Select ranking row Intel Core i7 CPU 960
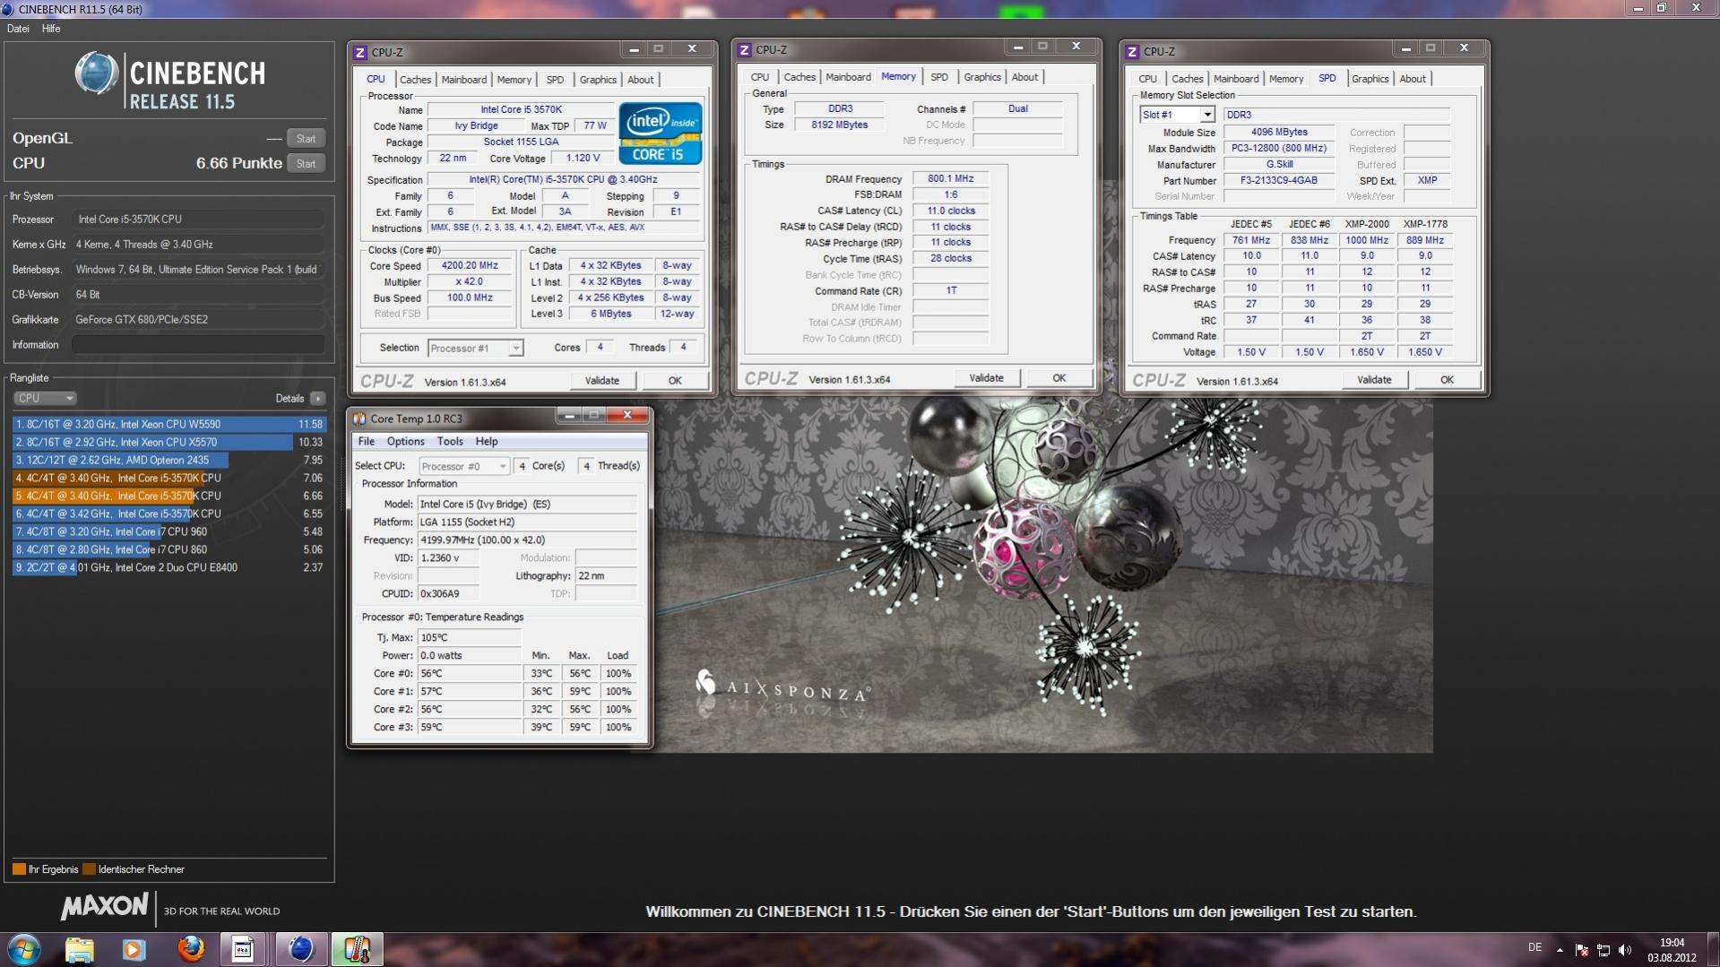This screenshot has width=1720, height=967. (169, 532)
